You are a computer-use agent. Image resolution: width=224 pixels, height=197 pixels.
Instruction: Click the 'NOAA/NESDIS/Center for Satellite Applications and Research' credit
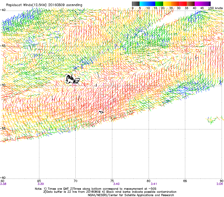(x=131, y=195)
